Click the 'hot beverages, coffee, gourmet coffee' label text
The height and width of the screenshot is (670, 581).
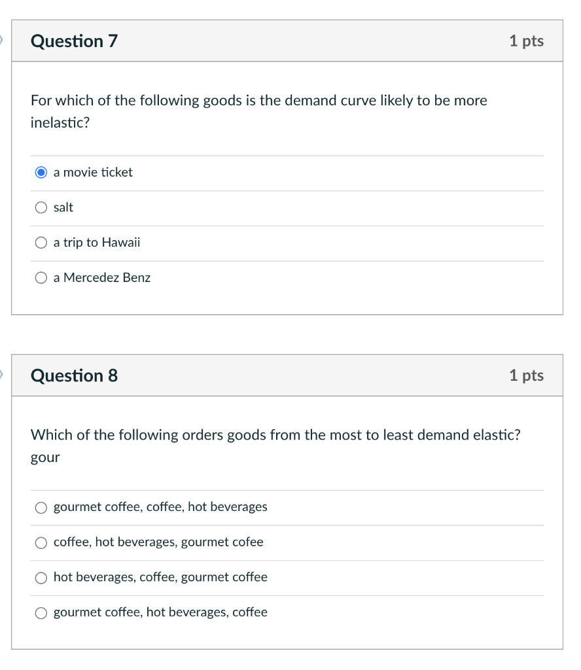[x=160, y=577]
